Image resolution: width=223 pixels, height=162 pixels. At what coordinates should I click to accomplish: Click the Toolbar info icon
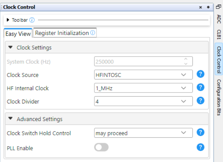[x=32, y=20]
